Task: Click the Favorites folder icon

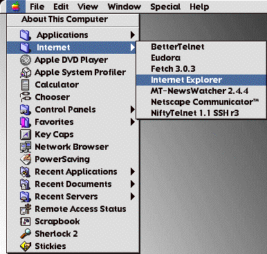Action: [26, 122]
